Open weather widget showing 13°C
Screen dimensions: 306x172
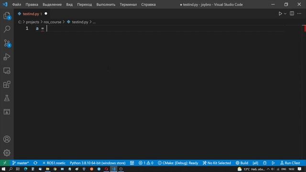(251, 169)
